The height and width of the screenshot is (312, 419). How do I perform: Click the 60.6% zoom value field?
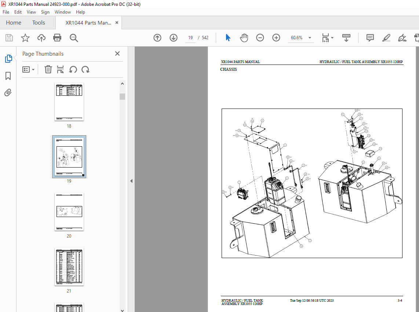[296, 38]
